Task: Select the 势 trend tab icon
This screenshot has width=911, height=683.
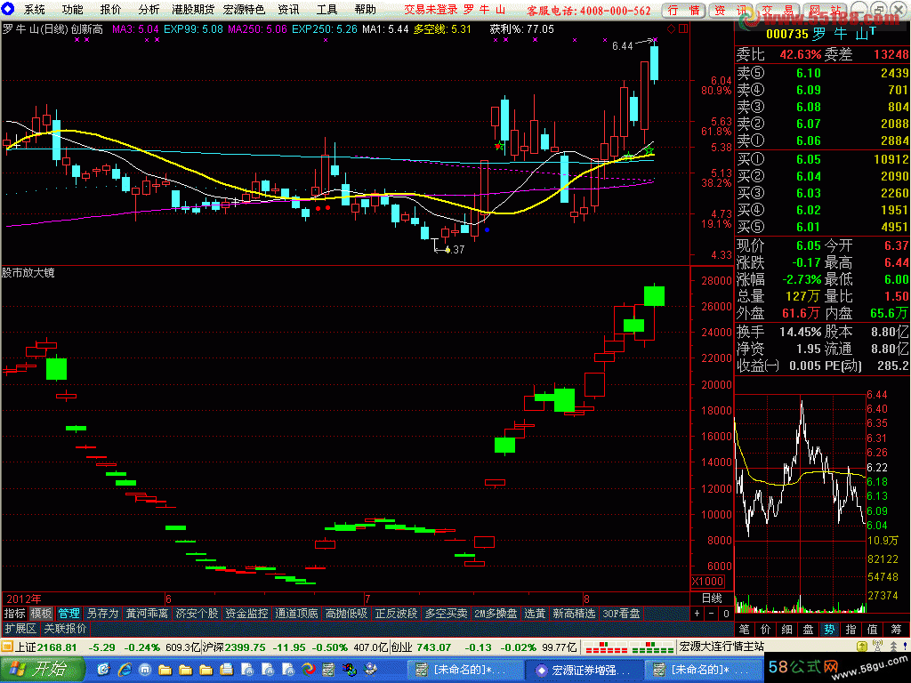Action: pos(829,629)
